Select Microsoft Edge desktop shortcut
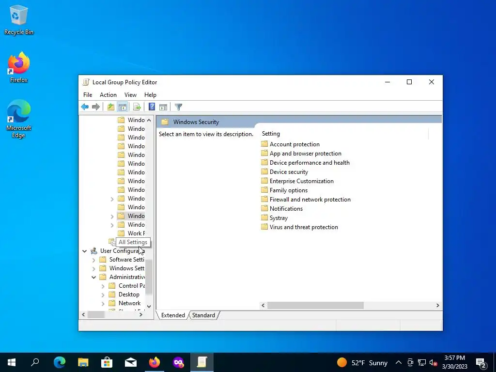 click(19, 119)
